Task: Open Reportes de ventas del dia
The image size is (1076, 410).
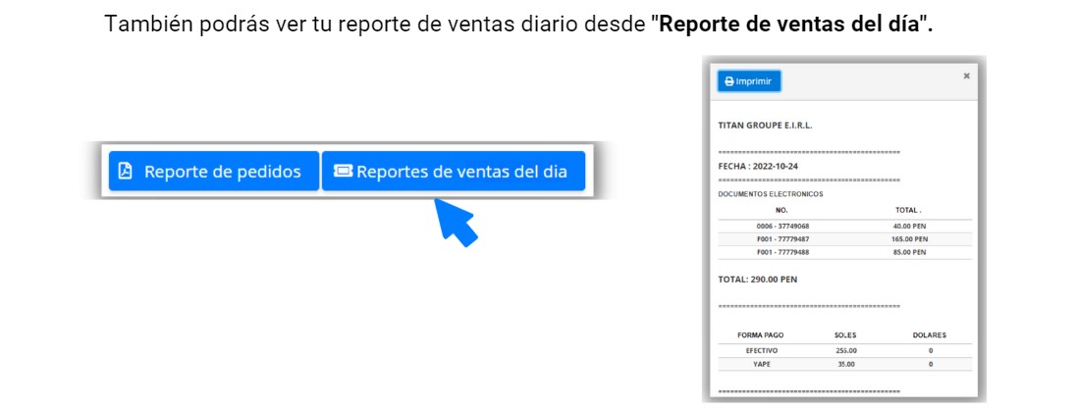Action: 454,171
